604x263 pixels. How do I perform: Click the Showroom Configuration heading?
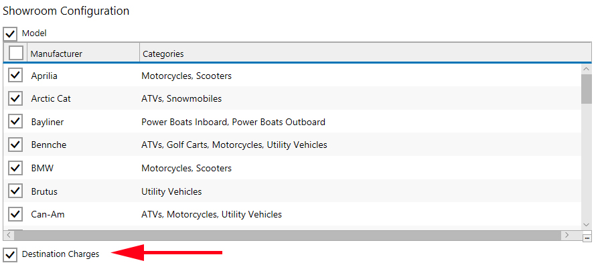(66, 11)
